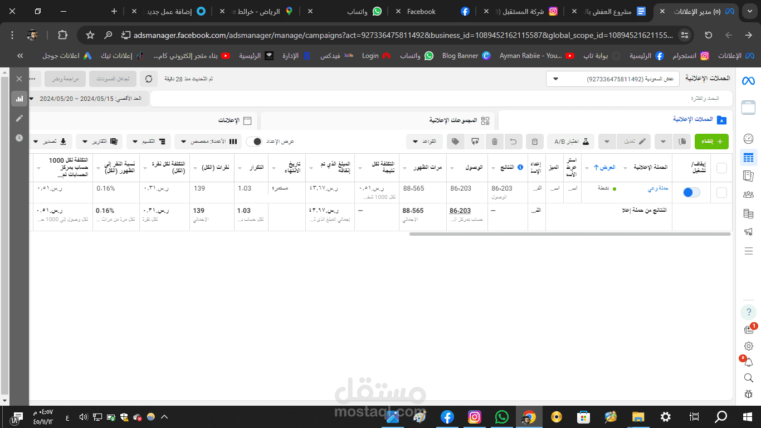Click the bug report icon in sidebar
The height and width of the screenshot is (428, 761).
748,394
